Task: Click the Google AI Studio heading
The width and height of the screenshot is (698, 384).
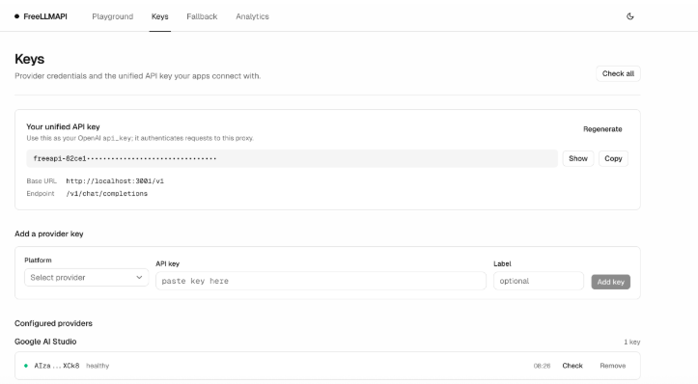Action: point(45,342)
